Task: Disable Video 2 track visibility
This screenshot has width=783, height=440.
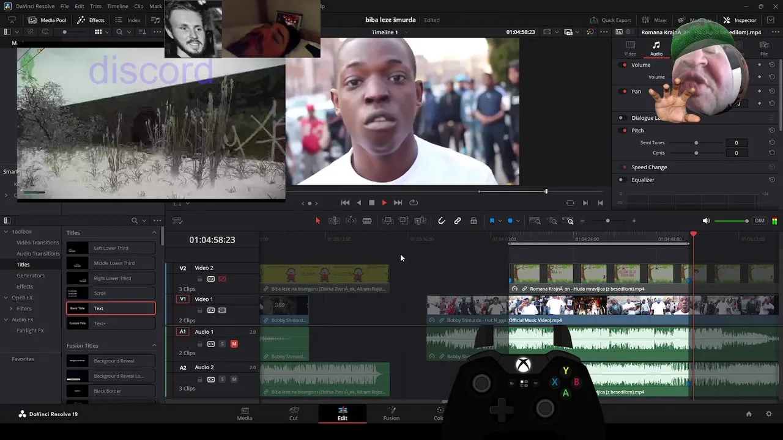Action: (222, 279)
